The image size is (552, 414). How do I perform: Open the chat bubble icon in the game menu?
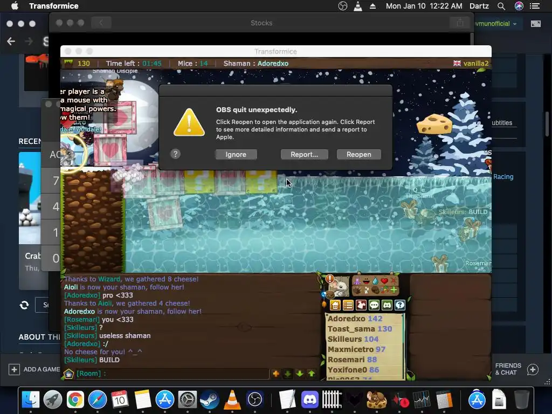click(374, 305)
